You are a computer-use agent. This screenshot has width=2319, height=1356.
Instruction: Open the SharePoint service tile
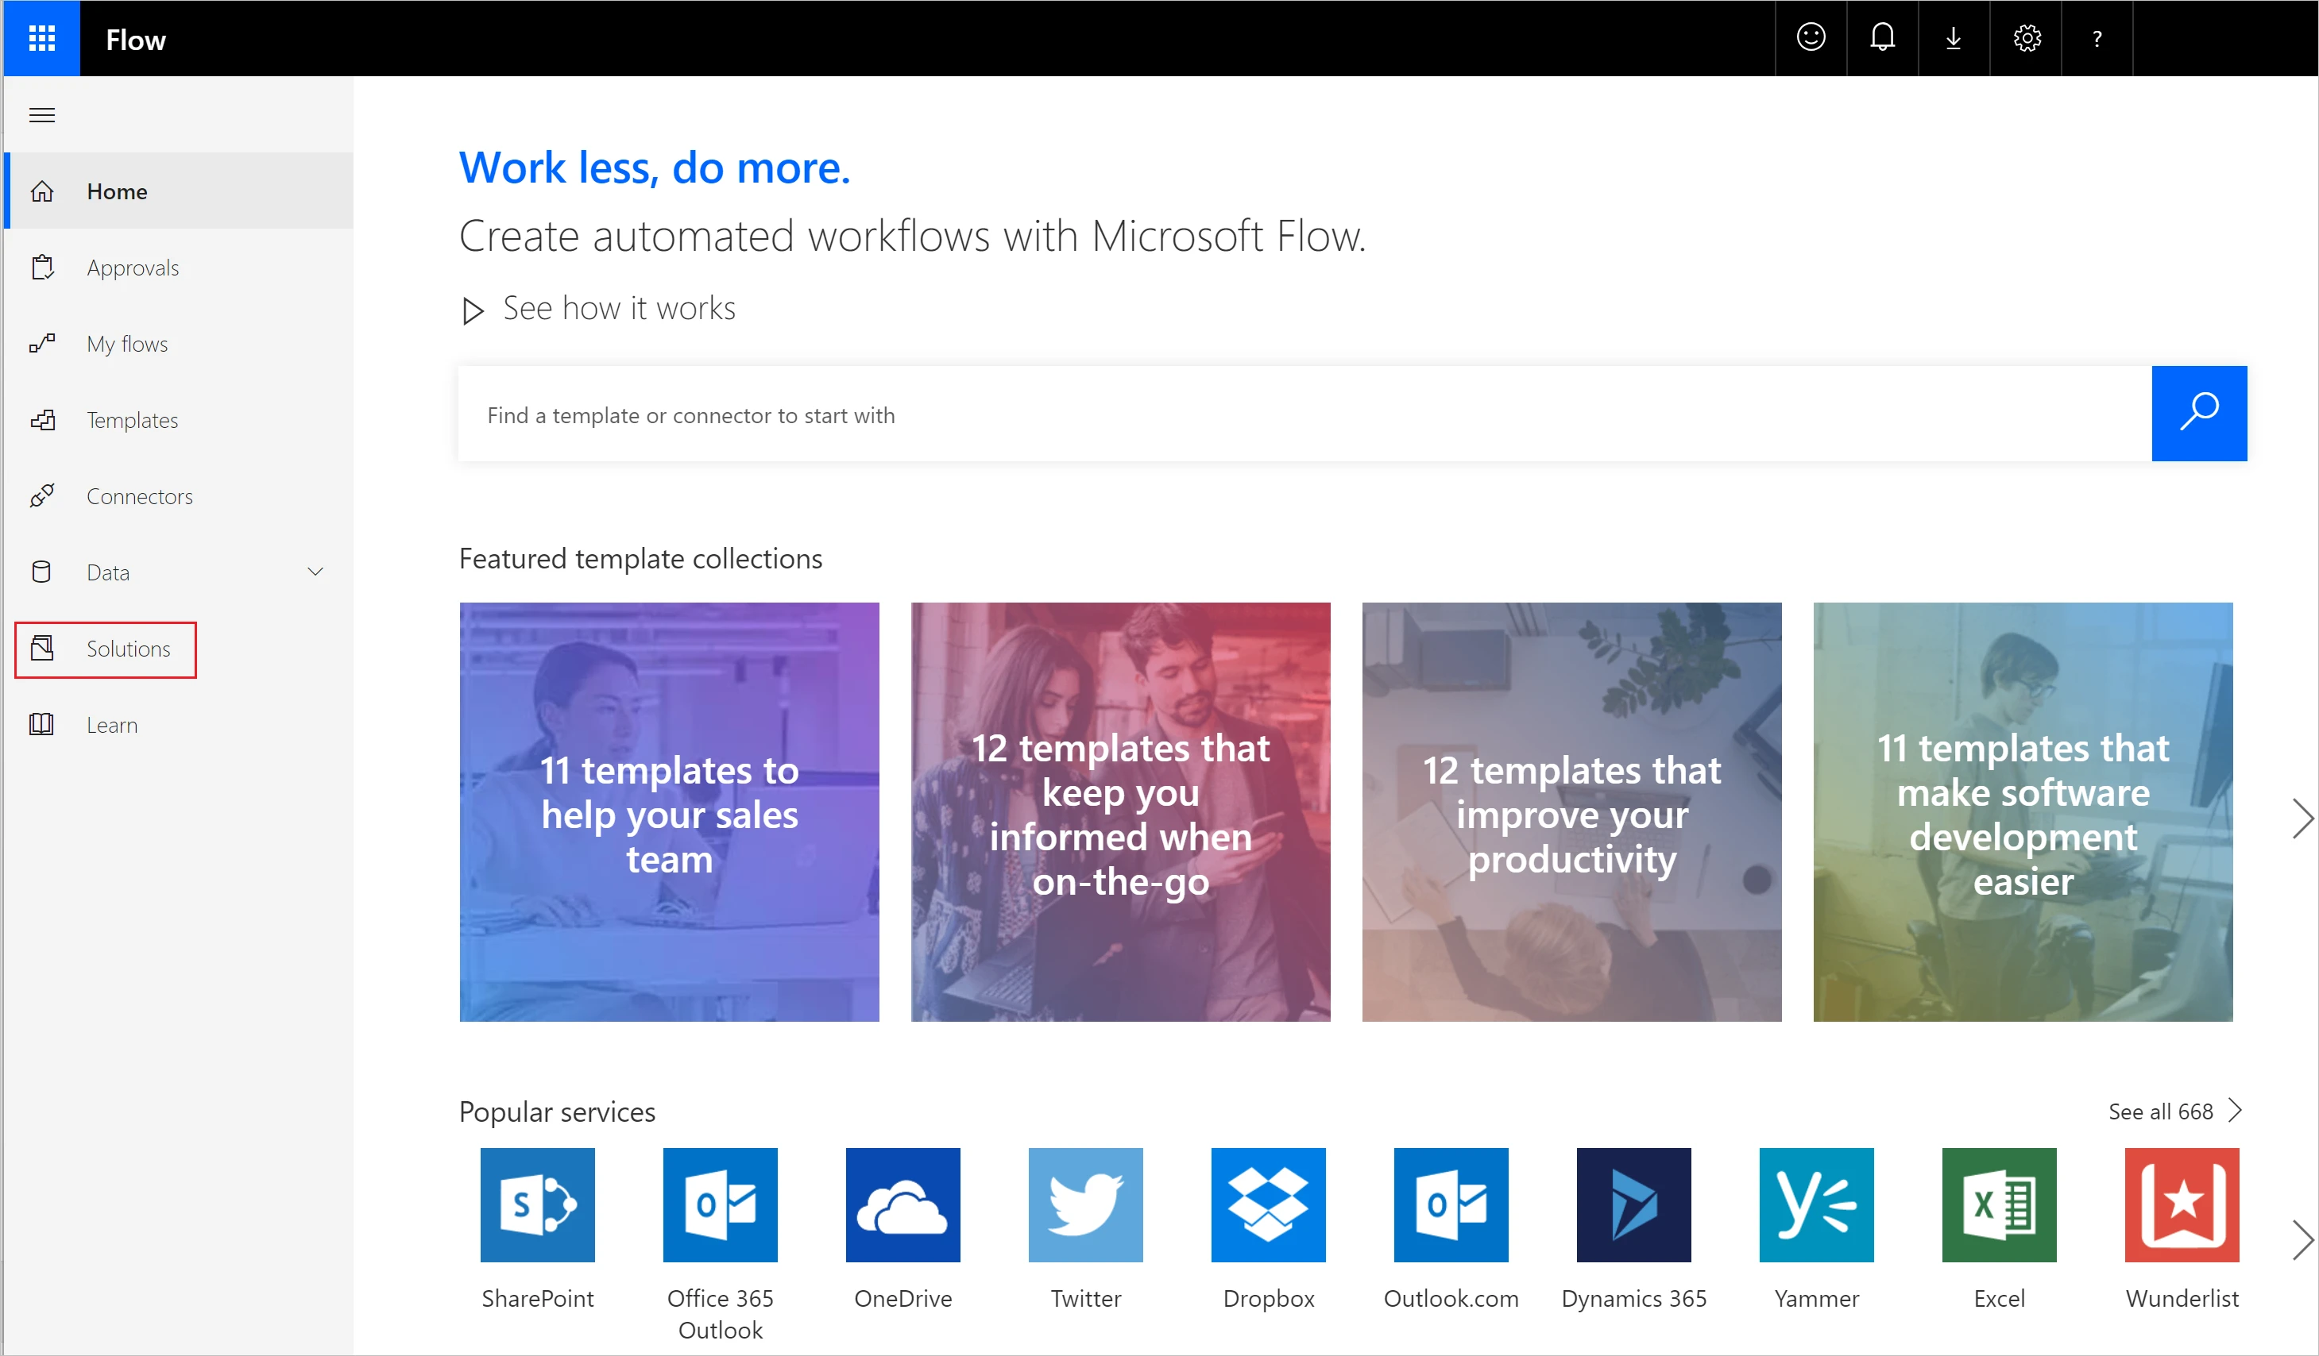[537, 1204]
